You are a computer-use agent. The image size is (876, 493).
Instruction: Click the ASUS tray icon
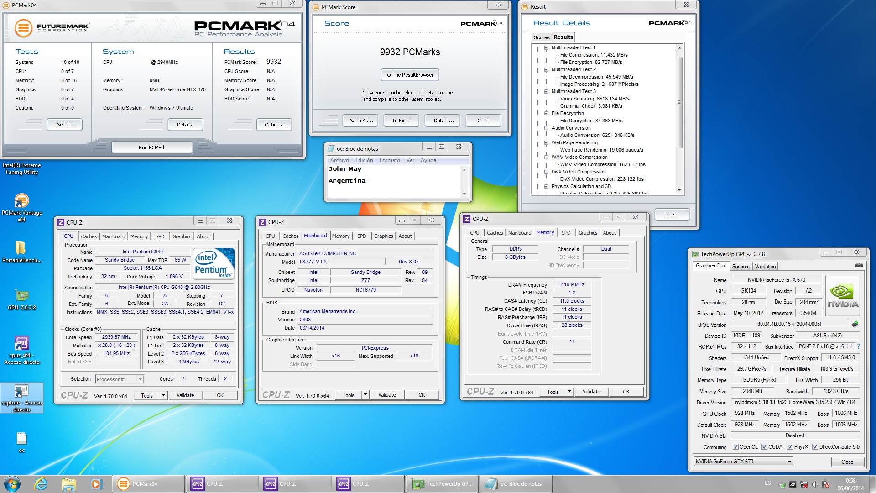pyautogui.click(x=793, y=484)
